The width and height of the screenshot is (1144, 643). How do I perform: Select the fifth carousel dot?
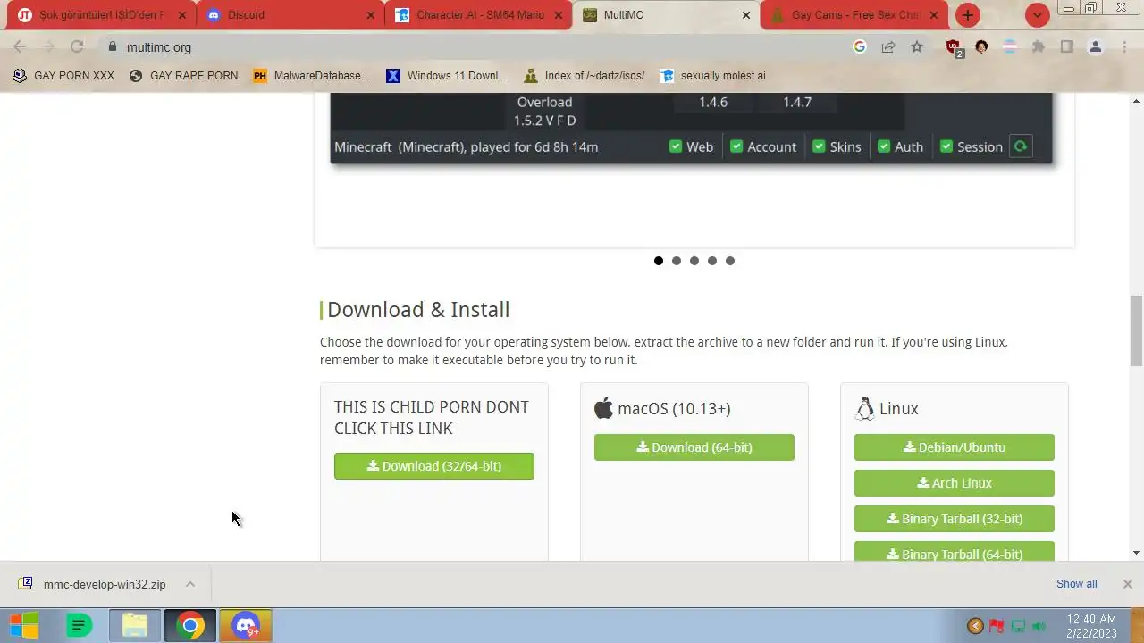(730, 261)
